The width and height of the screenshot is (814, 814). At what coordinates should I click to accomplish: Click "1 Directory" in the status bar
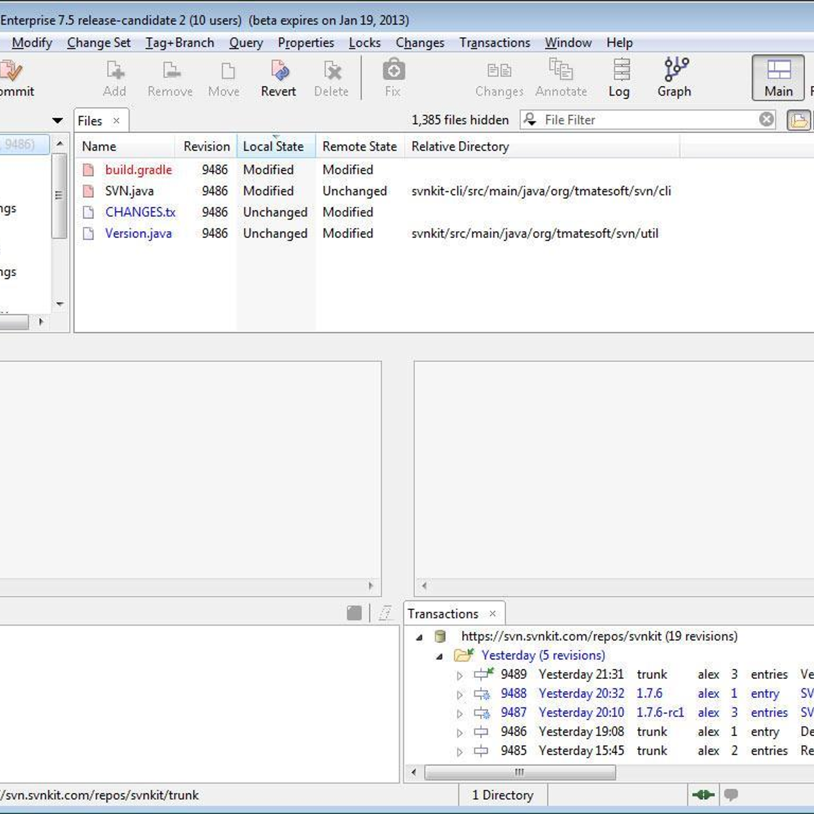click(503, 795)
